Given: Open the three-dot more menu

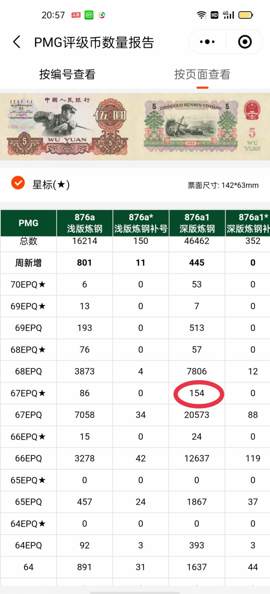Looking at the screenshot, I should [x=207, y=42].
